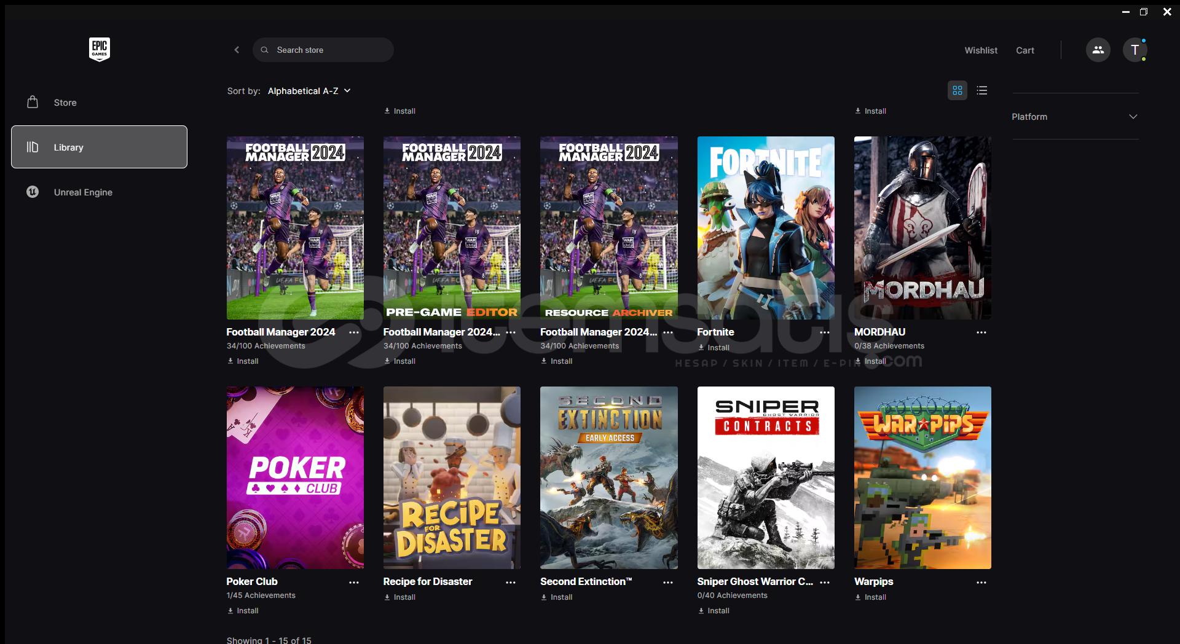The width and height of the screenshot is (1180, 644).
Task: Open the friends list icon
Action: [x=1098, y=50]
